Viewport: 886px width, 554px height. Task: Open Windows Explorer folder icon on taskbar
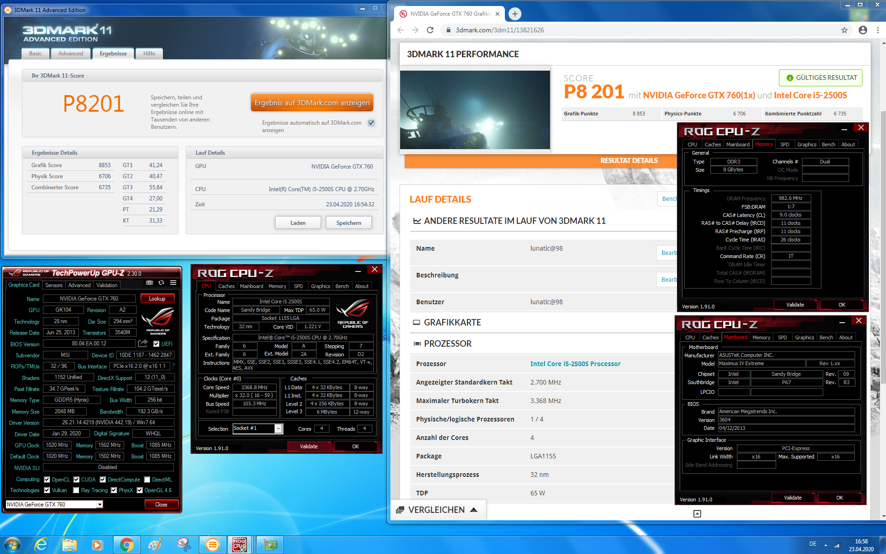click(x=70, y=545)
